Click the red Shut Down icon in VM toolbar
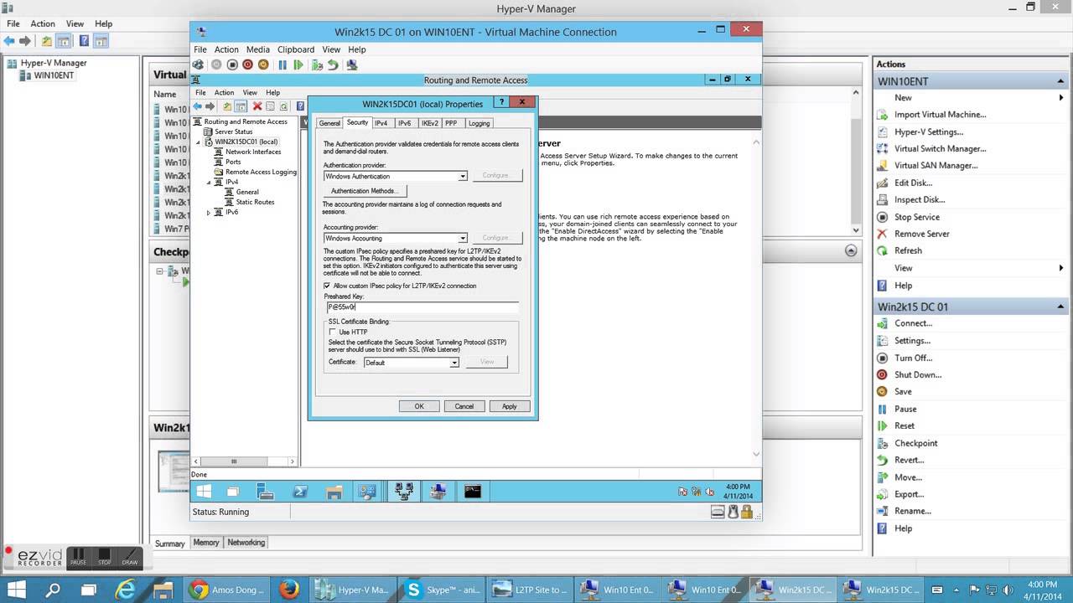This screenshot has height=603, width=1073. tap(247, 64)
